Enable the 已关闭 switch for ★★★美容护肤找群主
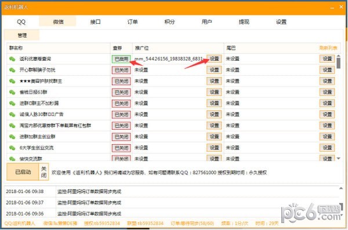Image resolution: width=348 pixels, height=230 pixels. pos(121,81)
